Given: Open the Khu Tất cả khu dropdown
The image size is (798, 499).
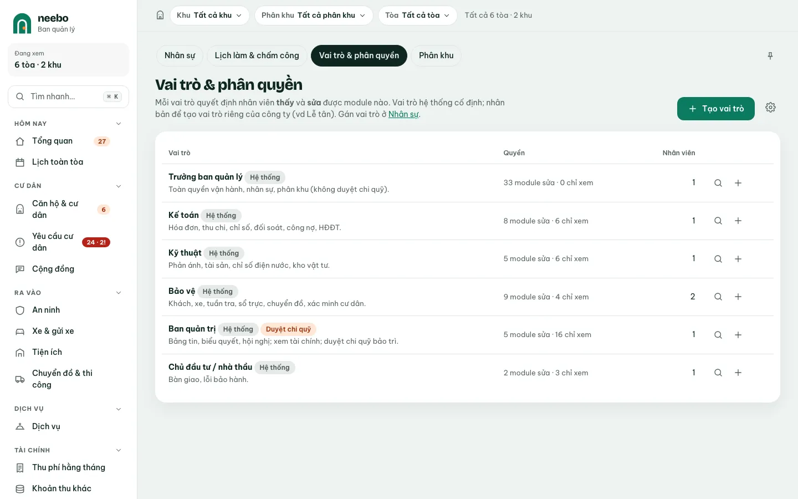Looking at the screenshot, I should pyautogui.click(x=209, y=16).
